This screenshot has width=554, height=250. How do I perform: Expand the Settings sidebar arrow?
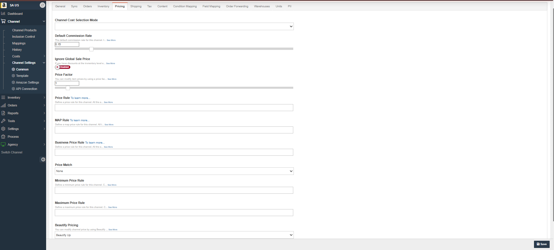click(44, 129)
